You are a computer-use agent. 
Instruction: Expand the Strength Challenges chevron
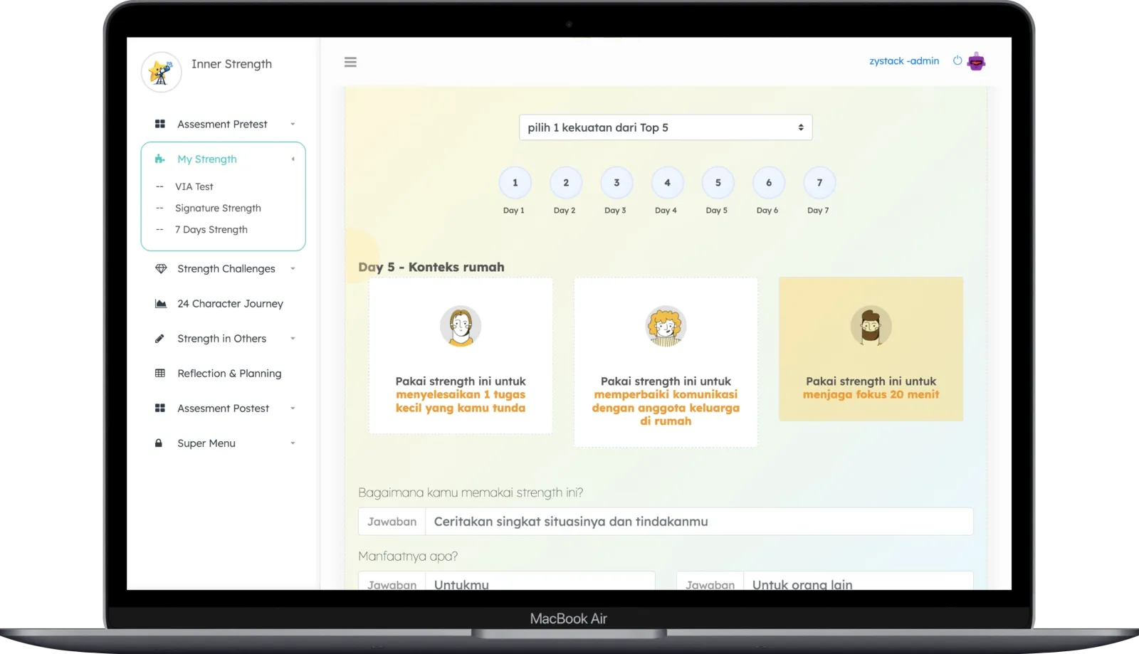(x=293, y=269)
